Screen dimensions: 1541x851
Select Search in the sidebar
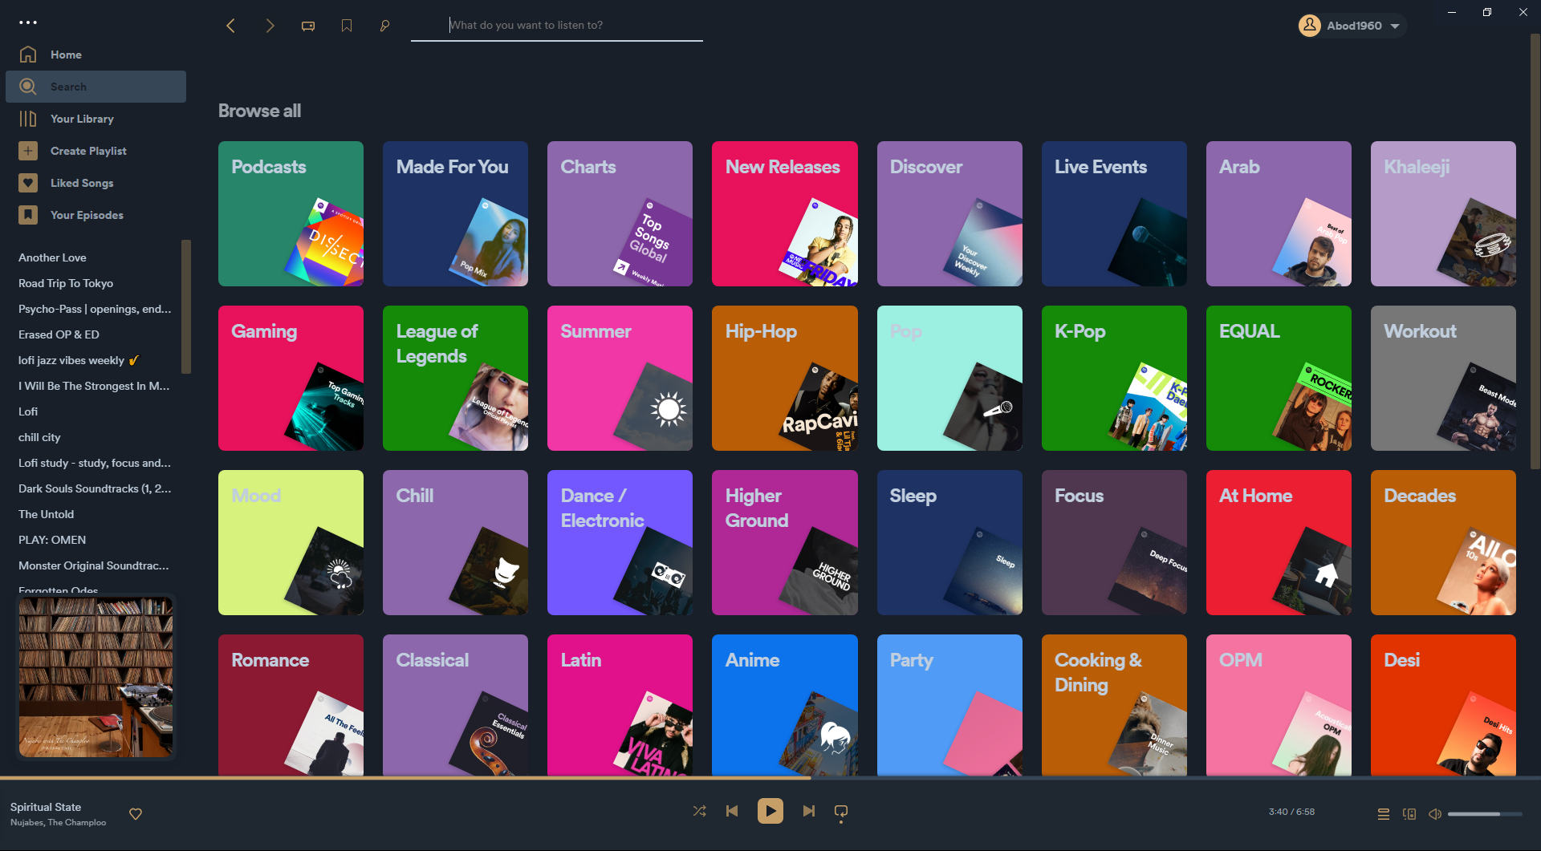pyautogui.click(x=96, y=87)
